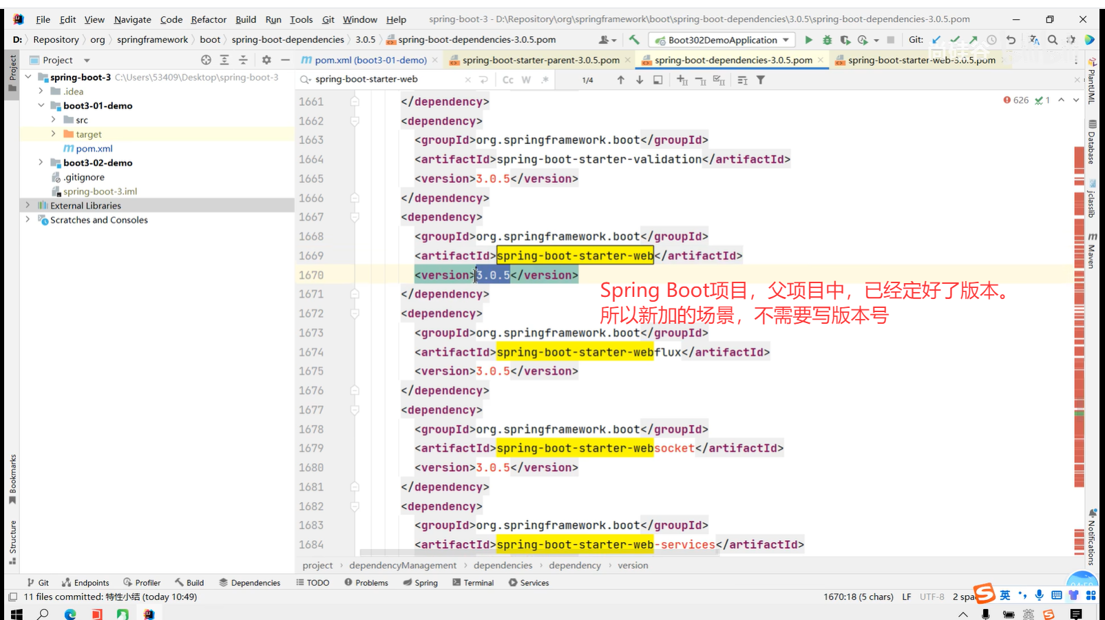
Task: Open Sogou input method icon
Action: [985, 593]
